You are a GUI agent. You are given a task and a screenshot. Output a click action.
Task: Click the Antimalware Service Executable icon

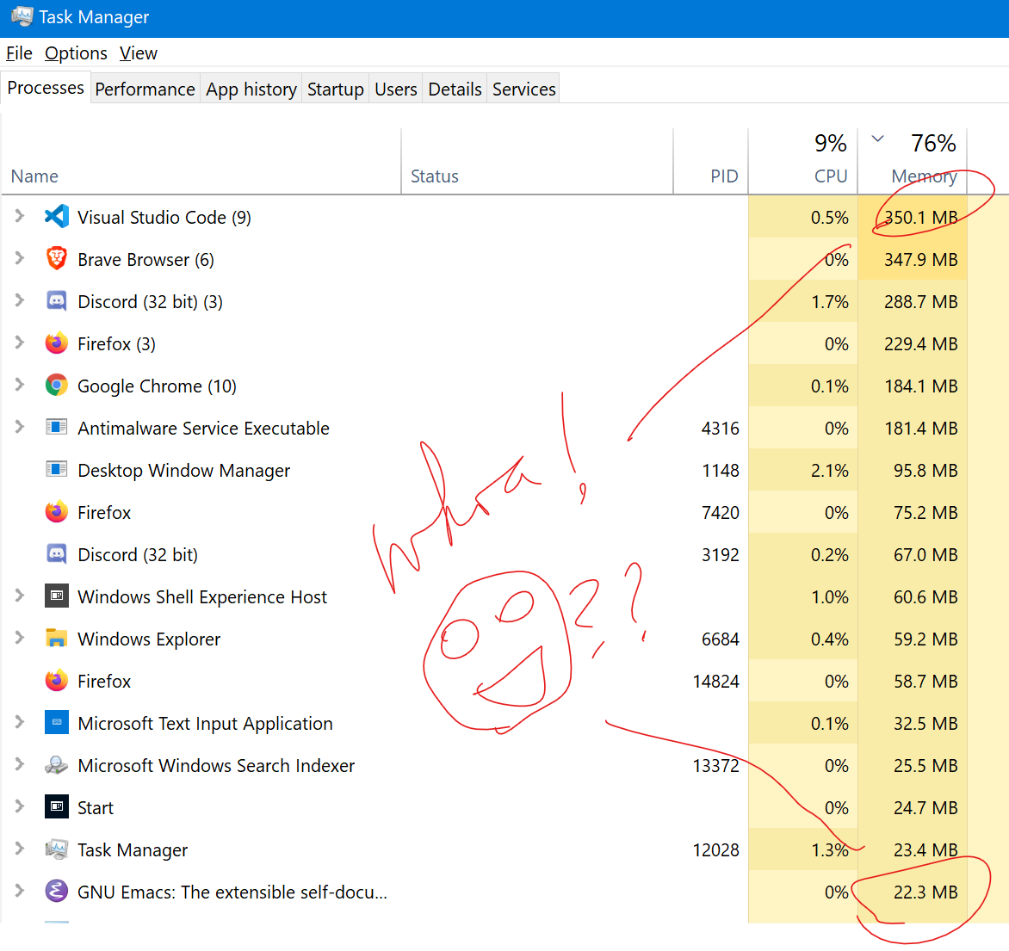[57, 427]
